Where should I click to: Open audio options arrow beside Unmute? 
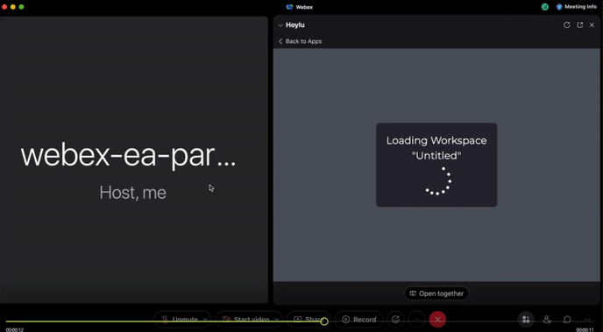205,320
